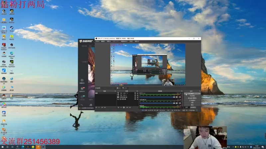This screenshot has width=266, height=149.
Task: Click the 退出 button in Controls
Action: [x=192, y=105]
